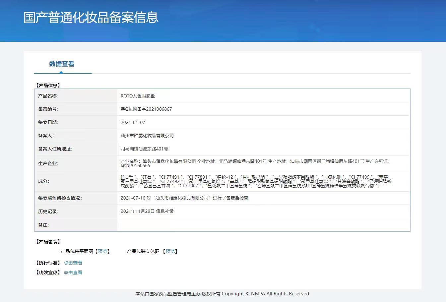Open the 产品包装平面图 预览 link

click(x=102, y=251)
